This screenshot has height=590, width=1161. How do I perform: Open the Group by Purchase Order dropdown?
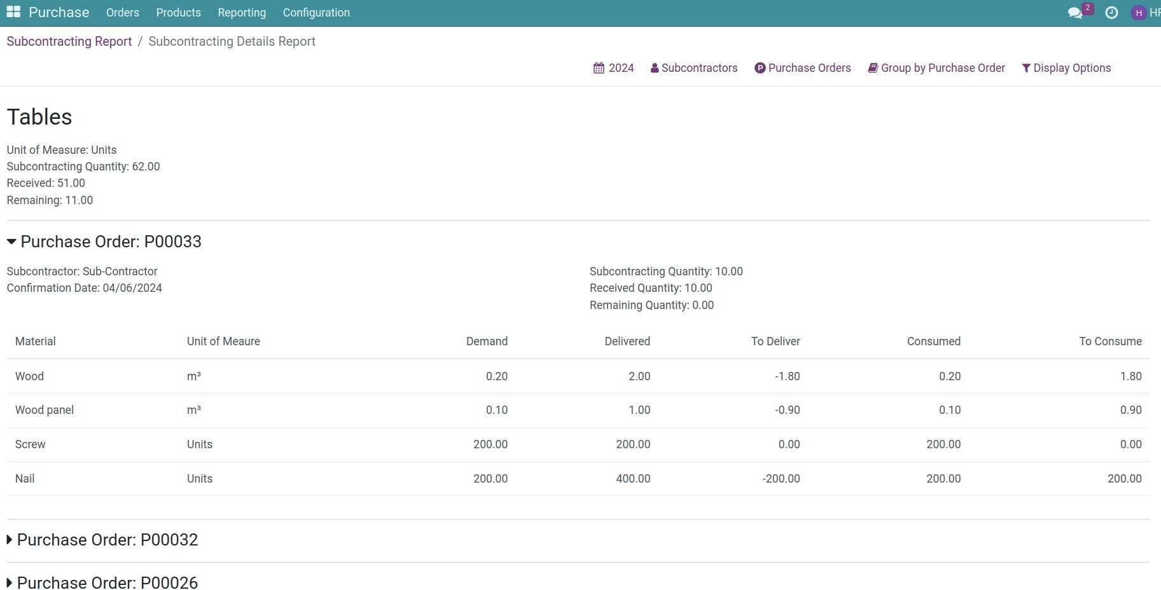(x=943, y=68)
